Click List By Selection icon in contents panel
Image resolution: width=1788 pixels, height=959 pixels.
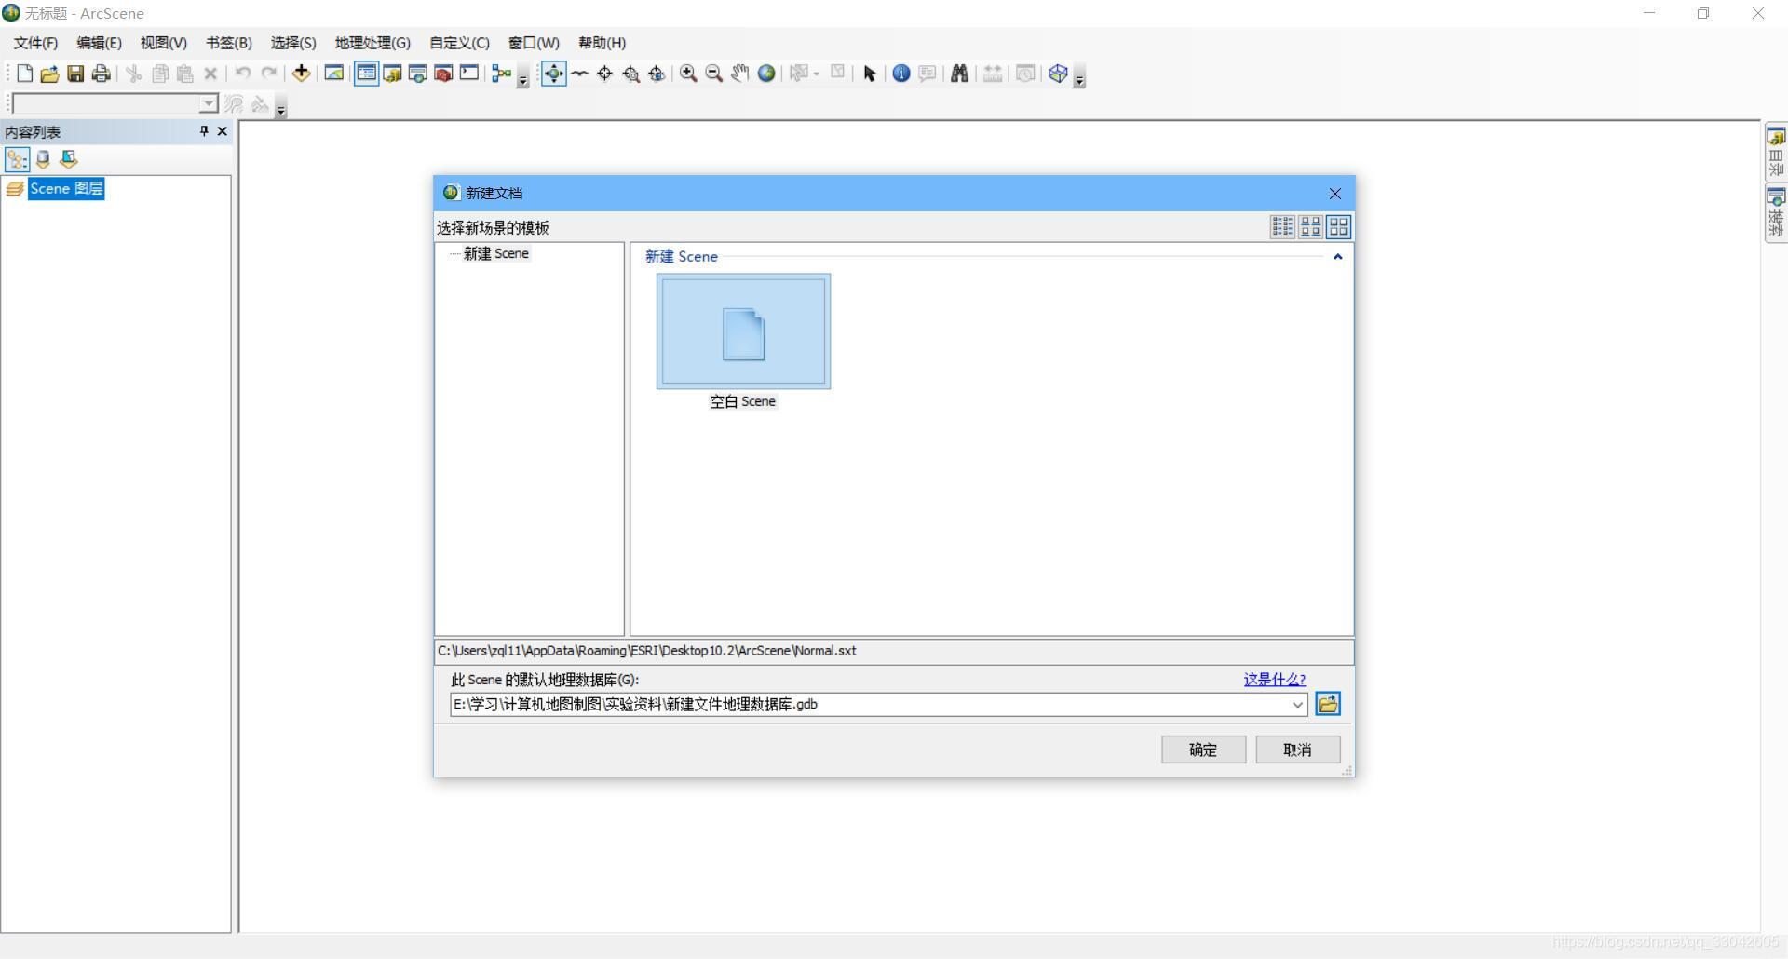click(x=68, y=159)
